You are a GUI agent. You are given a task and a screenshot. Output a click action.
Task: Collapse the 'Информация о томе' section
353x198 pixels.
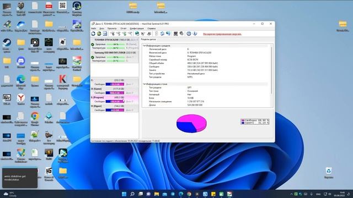[144, 84]
